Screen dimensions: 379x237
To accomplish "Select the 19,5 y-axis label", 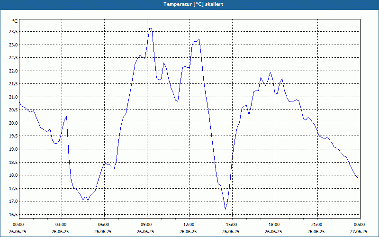I will pos(13,136).
